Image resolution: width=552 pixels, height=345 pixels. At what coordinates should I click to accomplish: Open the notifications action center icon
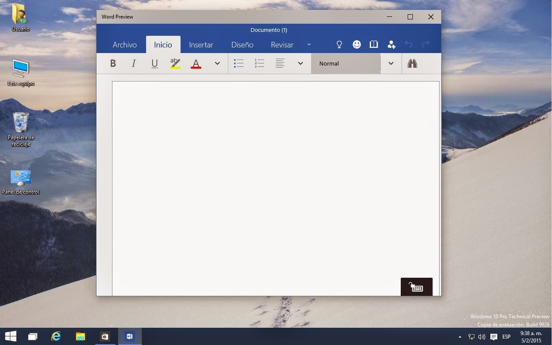pyautogui.click(x=494, y=337)
